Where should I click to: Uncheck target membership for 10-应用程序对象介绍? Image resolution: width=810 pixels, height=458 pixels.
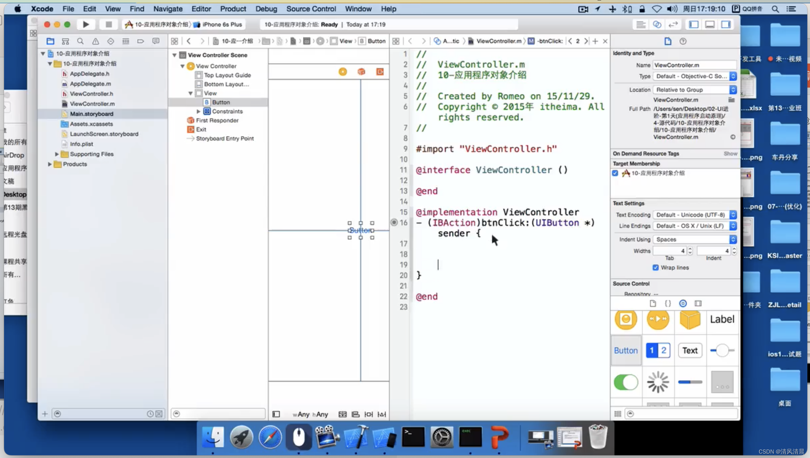click(x=615, y=173)
